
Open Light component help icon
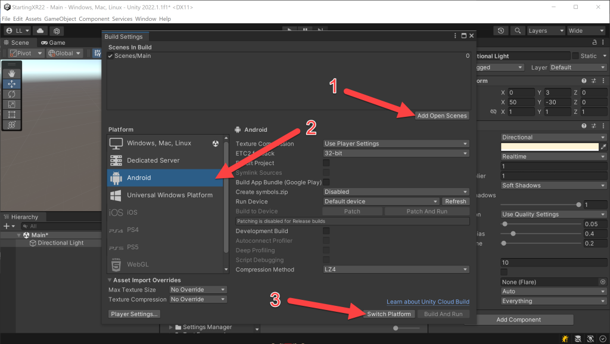584,126
